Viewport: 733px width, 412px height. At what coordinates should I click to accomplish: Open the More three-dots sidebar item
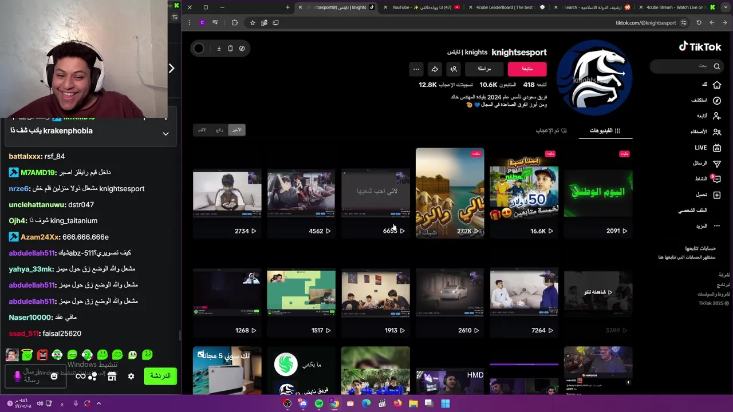pyautogui.click(x=717, y=226)
